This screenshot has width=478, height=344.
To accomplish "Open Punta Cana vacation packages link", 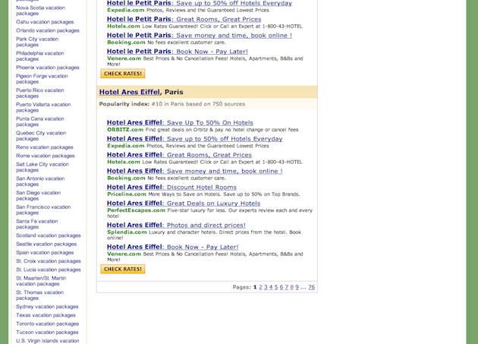I will [40, 122].
